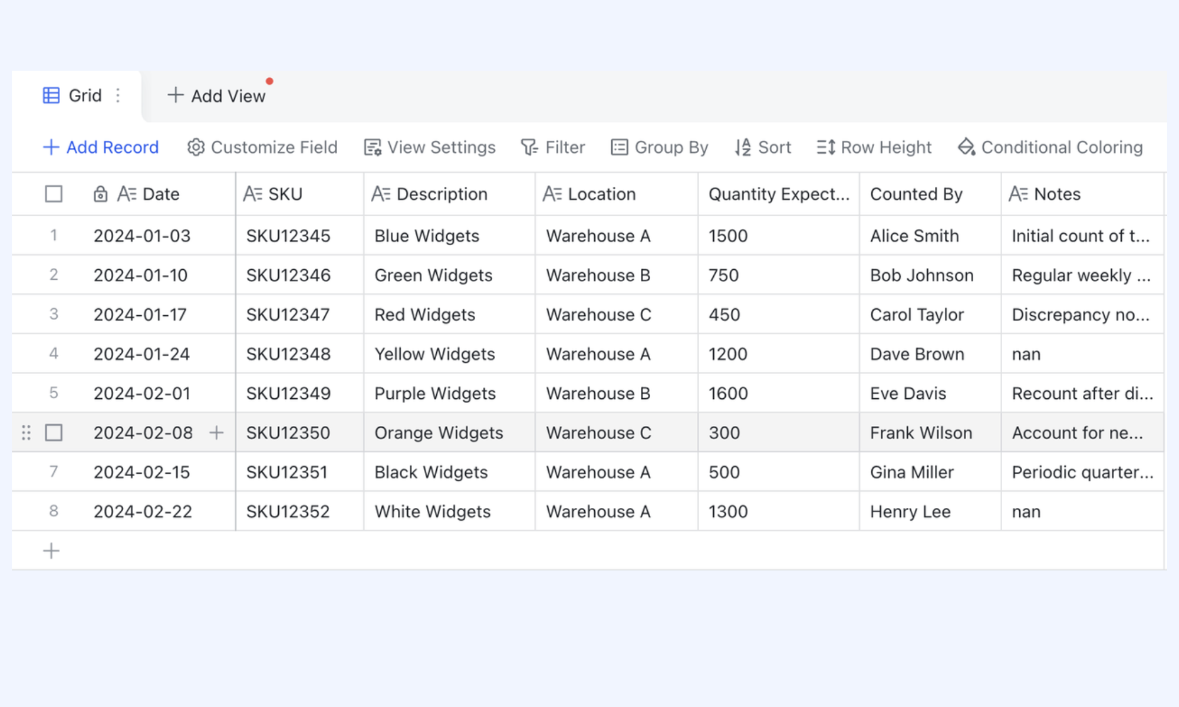The height and width of the screenshot is (707, 1179).
Task: Select Warehouse A in Yellow Widgets row
Action: click(x=617, y=354)
